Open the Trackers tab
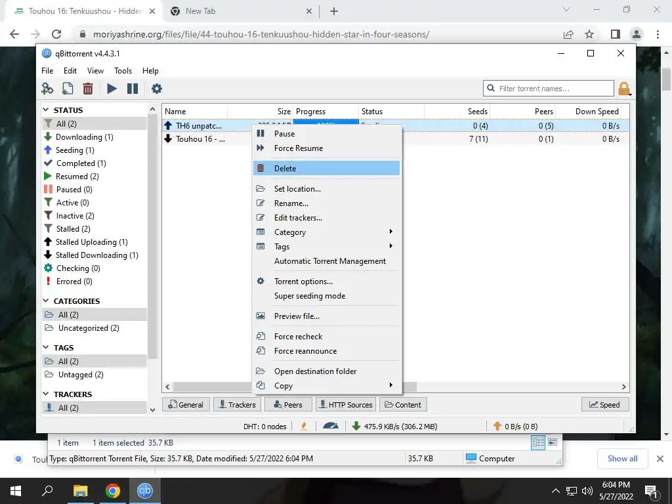Screen dimensions: 672x504 tap(237, 404)
